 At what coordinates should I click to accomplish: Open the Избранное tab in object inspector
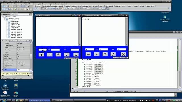[x=22, y=41]
